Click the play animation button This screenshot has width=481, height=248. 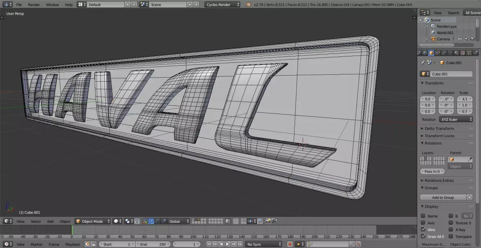pyautogui.click(x=227, y=244)
